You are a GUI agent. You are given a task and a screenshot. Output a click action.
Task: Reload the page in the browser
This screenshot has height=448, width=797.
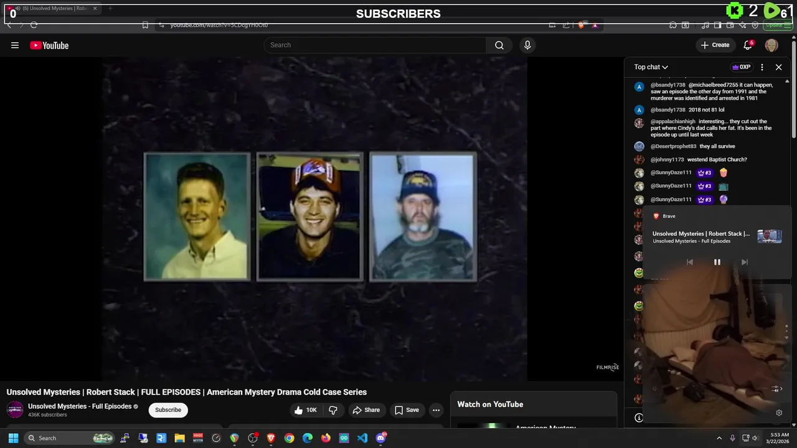[34, 25]
